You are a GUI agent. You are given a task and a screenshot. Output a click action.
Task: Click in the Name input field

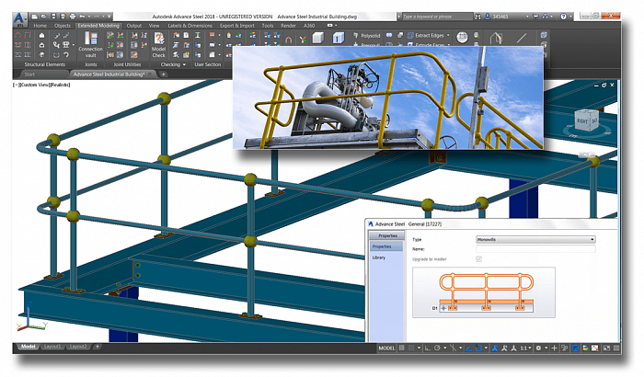click(x=535, y=249)
